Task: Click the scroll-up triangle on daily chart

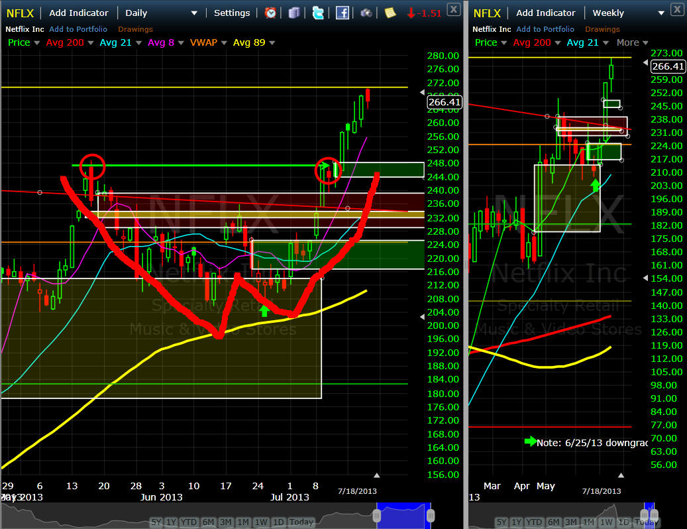Action: [376, 475]
